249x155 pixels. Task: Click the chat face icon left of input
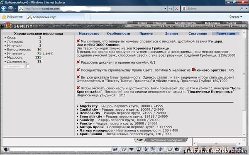click(6, 149)
